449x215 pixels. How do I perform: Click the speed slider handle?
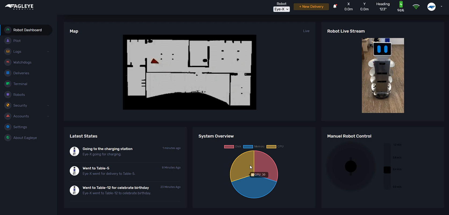387,170
